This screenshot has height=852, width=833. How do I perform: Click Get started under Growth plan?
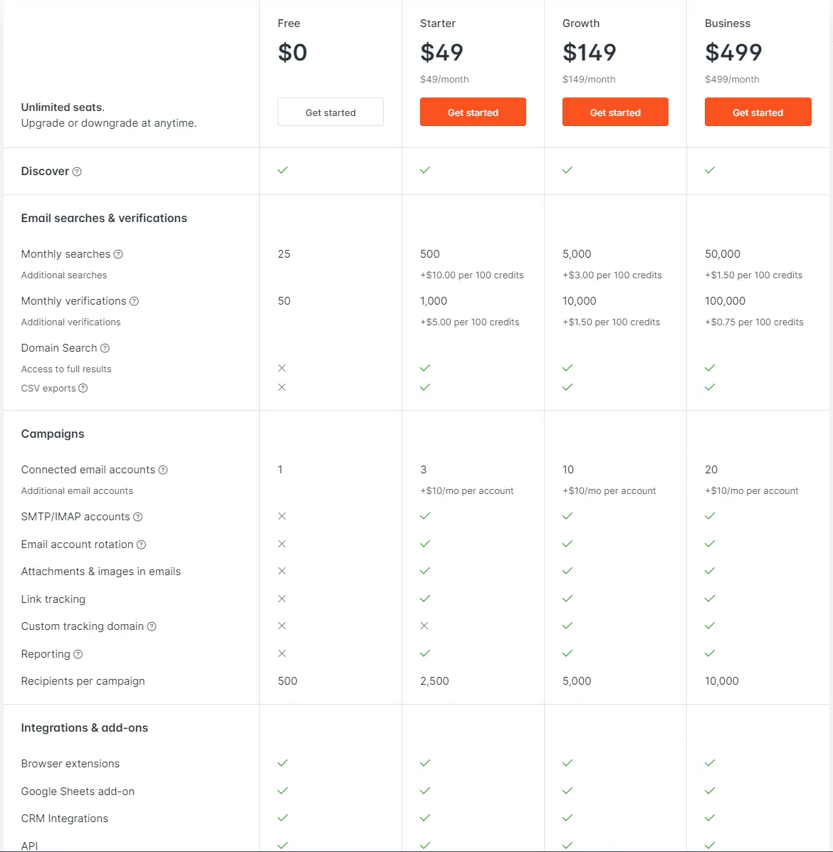[x=615, y=112]
